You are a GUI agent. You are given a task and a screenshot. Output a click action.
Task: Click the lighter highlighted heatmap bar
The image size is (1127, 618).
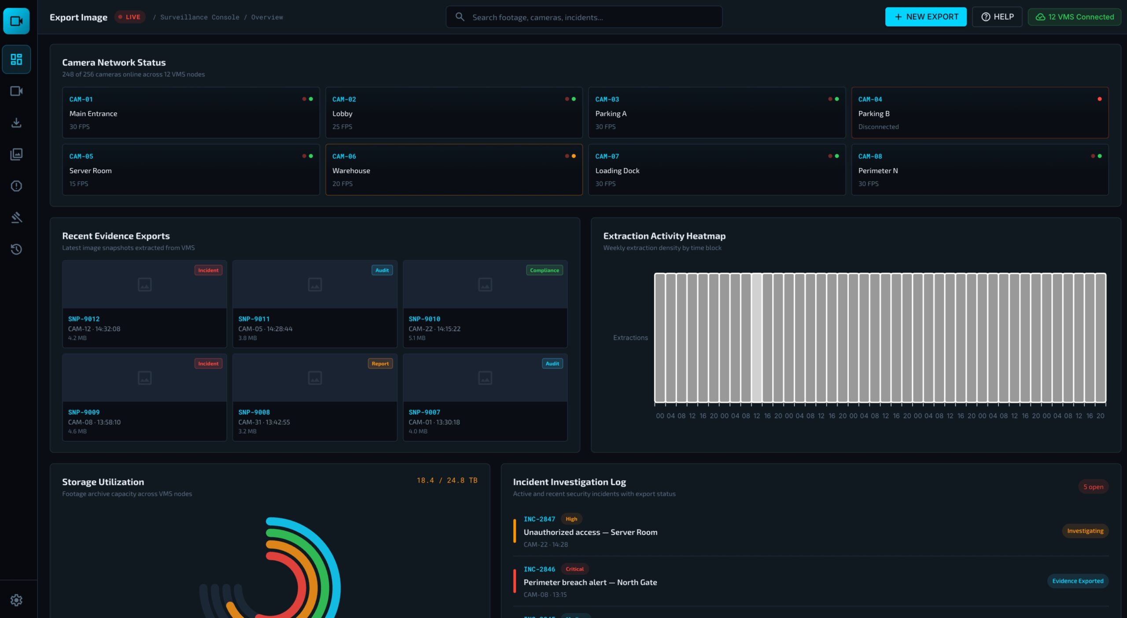coord(757,338)
